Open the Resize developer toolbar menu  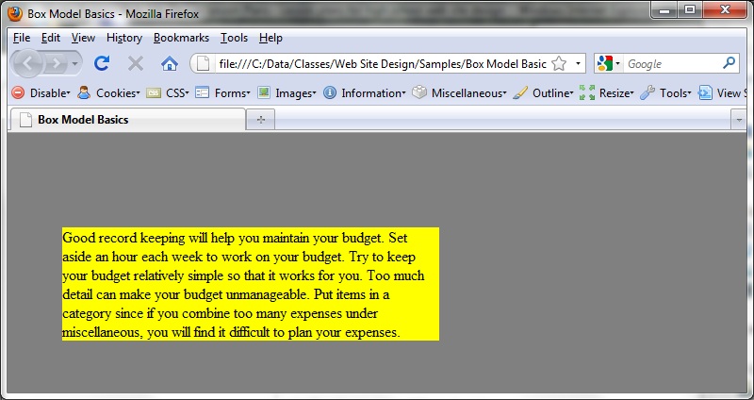pos(616,92)
